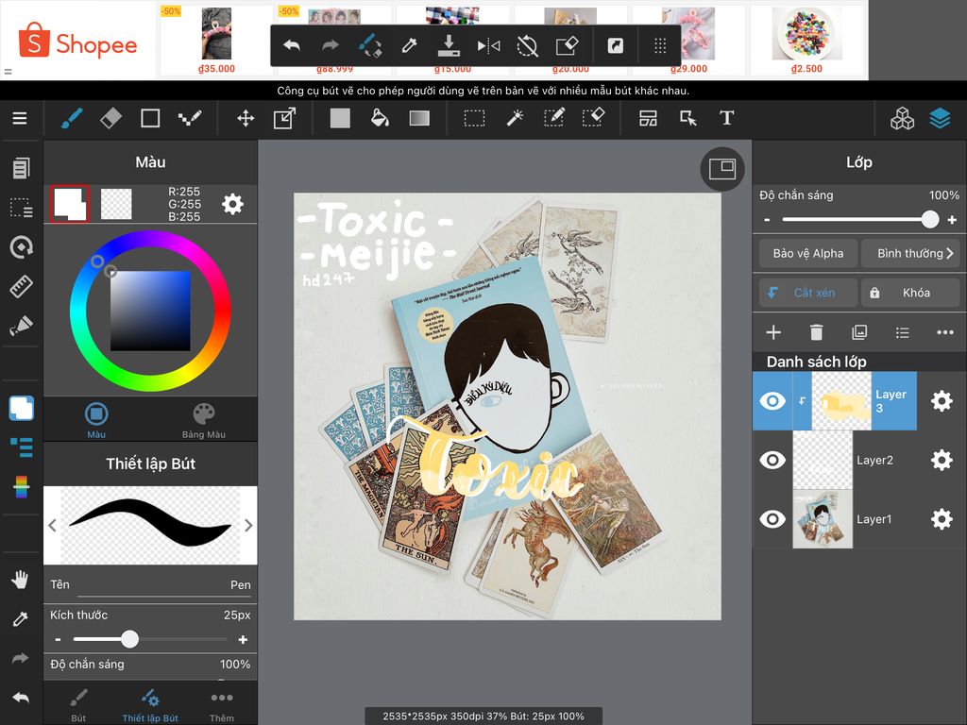This screenshot has height=725, width=967.
Task: Select the Brush tool in the main toolbar
Action: [x=72, y=118]
